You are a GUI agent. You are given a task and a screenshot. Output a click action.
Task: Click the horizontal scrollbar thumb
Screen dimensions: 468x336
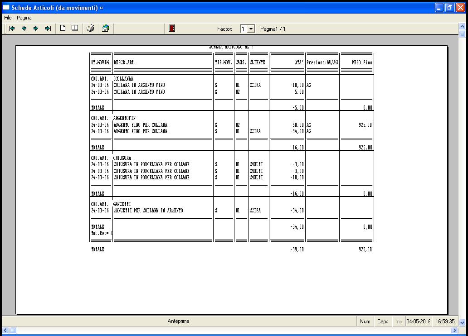click(x=14, y=330)
